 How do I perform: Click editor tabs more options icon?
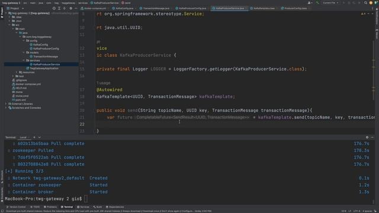[372, 8]
